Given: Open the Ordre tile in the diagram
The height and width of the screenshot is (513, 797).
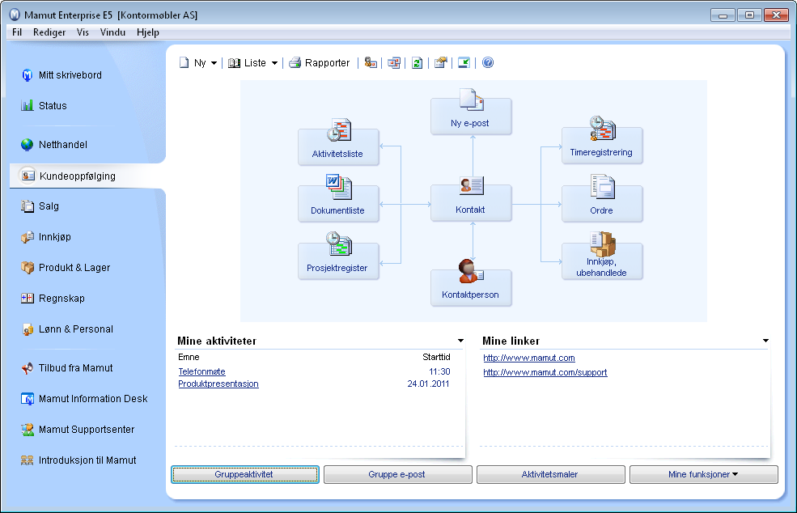Looking at the screenshot, I should coord(602,204).
